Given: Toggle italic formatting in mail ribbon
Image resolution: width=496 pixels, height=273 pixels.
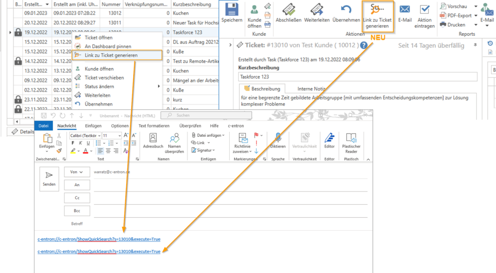Looking at the screenshot, I should click(x=81, y=143).
